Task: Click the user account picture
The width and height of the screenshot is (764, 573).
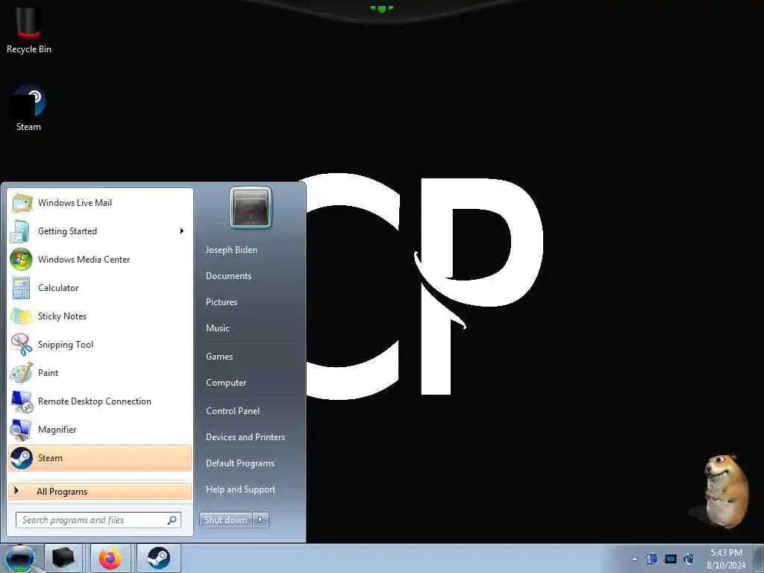Action: pos(251,207)
